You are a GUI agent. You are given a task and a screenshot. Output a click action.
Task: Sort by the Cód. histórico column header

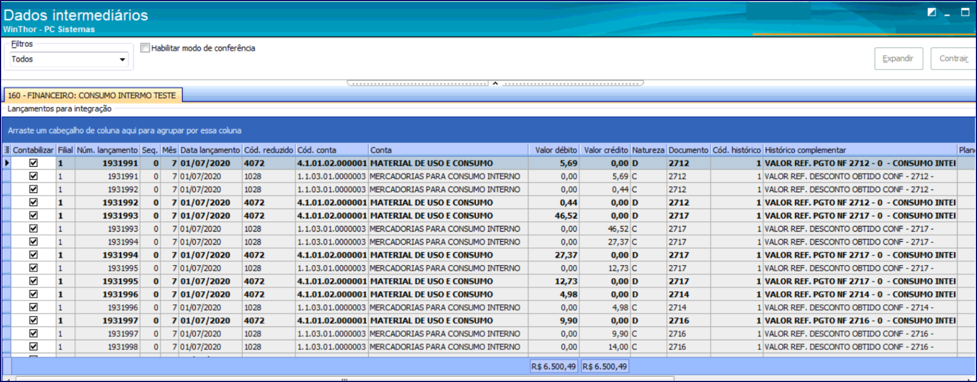tap(737, 150)
